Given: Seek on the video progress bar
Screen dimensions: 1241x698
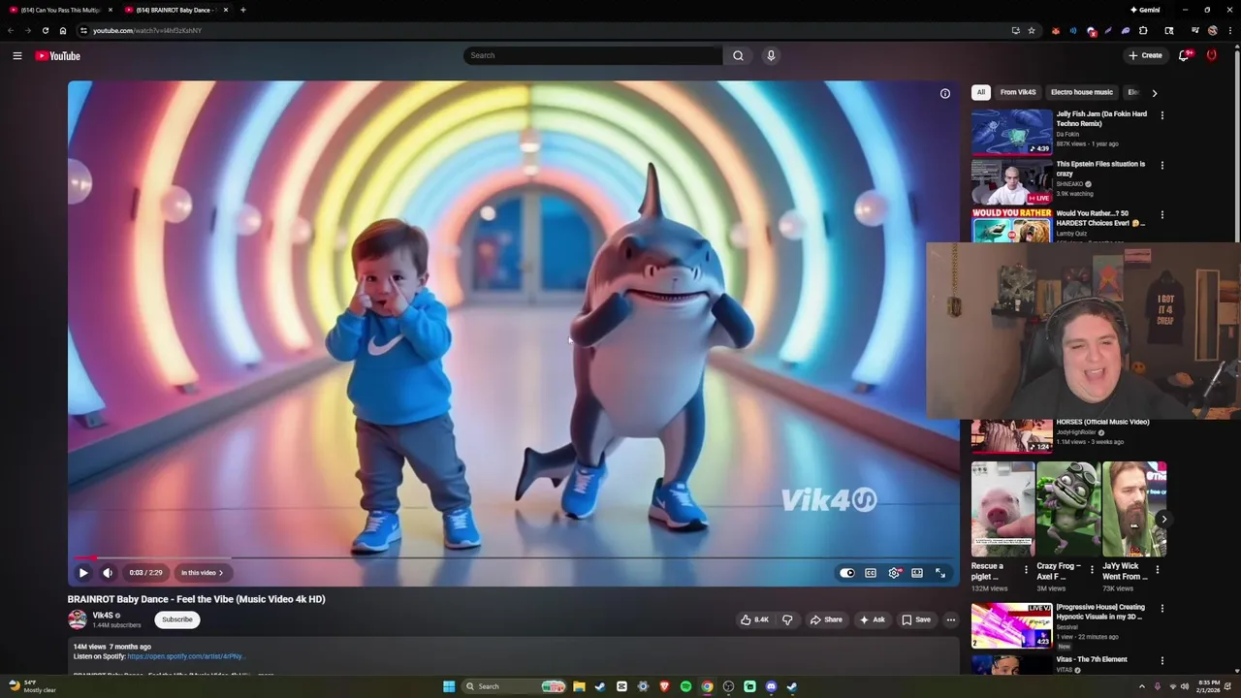Looking at the screenshot, I should tap(514, 557).
